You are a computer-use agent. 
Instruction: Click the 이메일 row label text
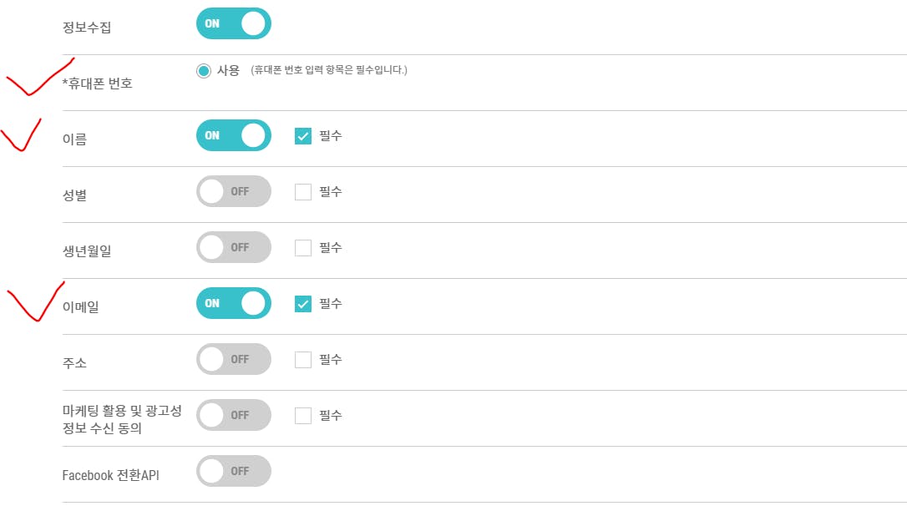pos(81,307)
